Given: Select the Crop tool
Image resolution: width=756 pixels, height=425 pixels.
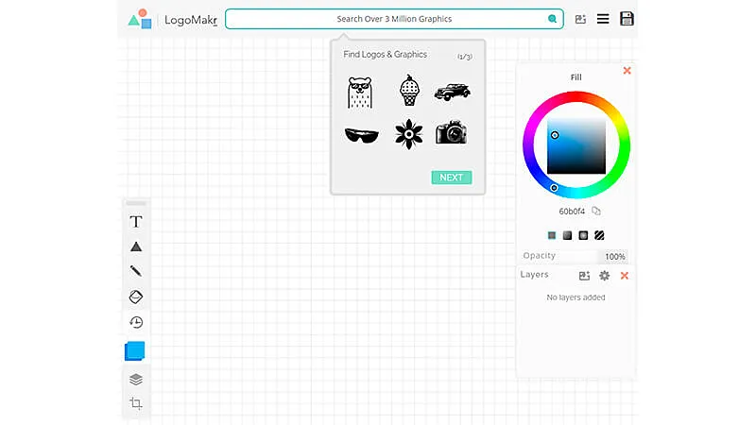Looking at the screenshot, I should (x=136, y=403).
